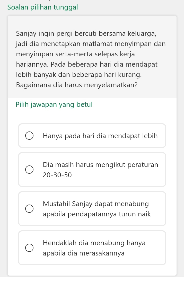The image size is (184, 282).
Task: Click answer text "Hanya pada hari dia mendapat lebih"
Action: (x=100, y=136)
